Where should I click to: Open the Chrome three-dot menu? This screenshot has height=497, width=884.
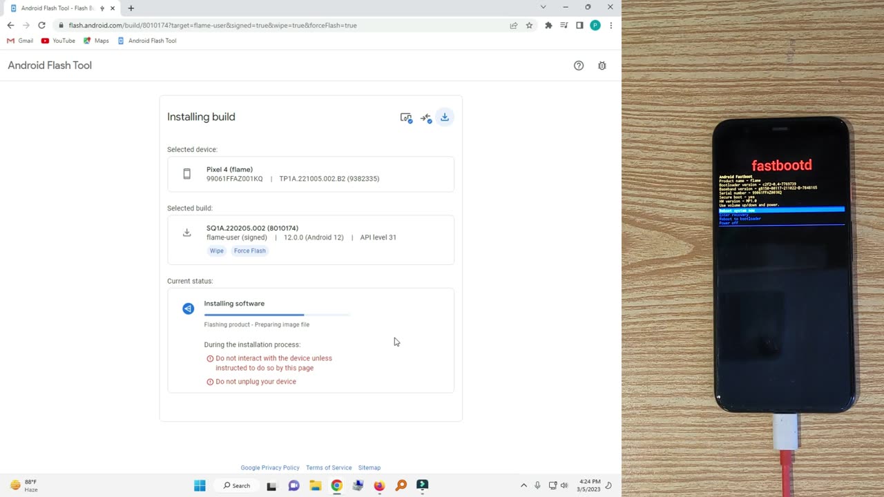tap(611, 26)
